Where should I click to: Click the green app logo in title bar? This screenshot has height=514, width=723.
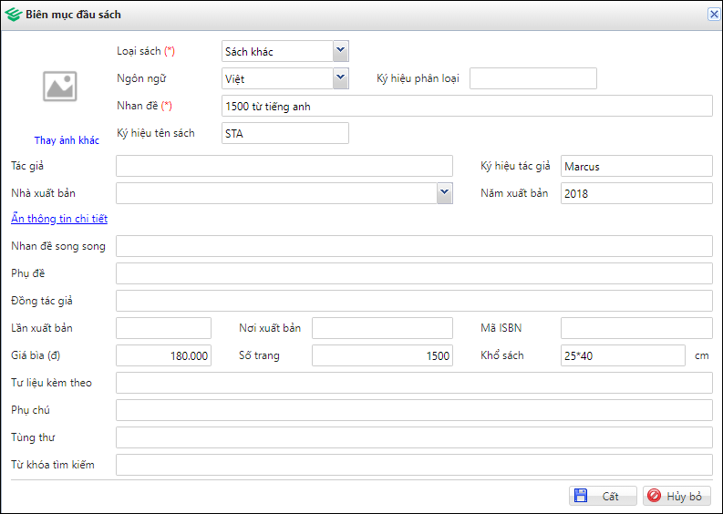pyautogui.click(x=13, y=15)
